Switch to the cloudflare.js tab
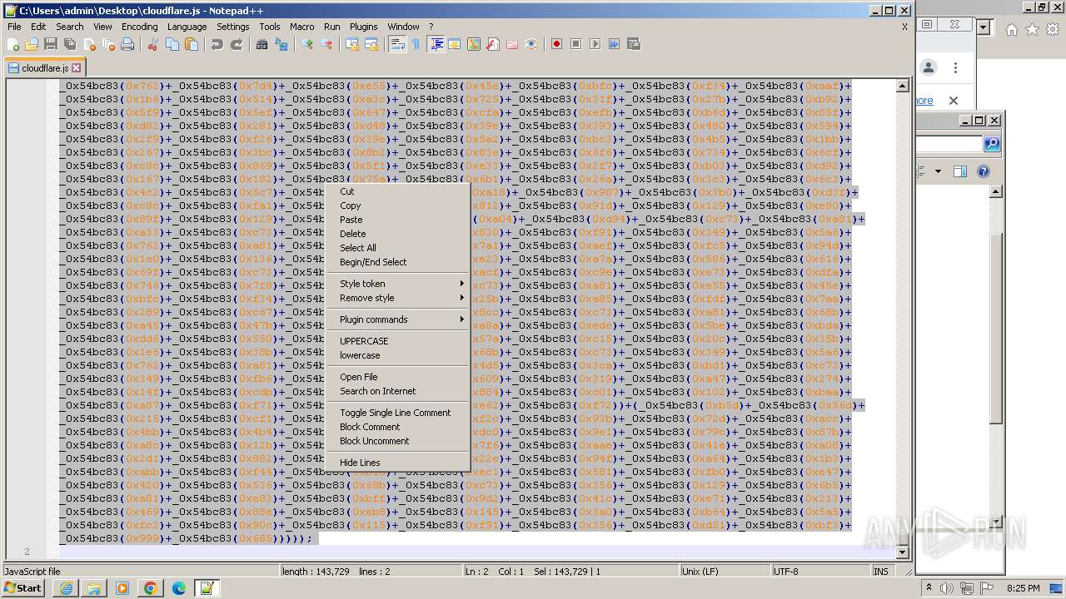Screen dimensions: 1066x599 [x=45, y=68]
